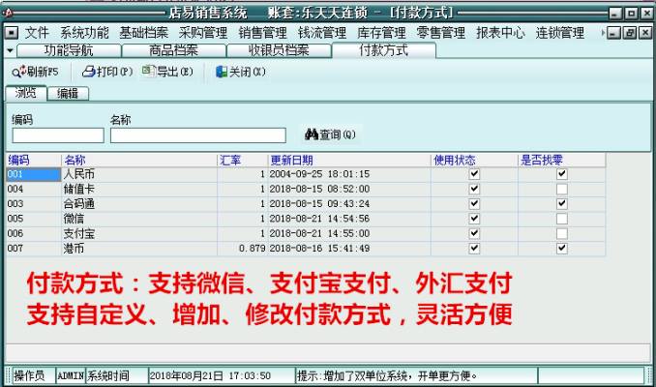Toggle 是否找零 checkbox for 合码通
The image size is (656, 387).
[x=562, y=204]
